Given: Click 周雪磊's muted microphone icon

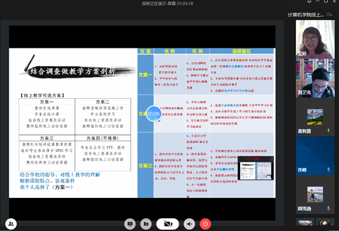Looking at the screenshot, I should pyautogui.click(x=329, y=208).
